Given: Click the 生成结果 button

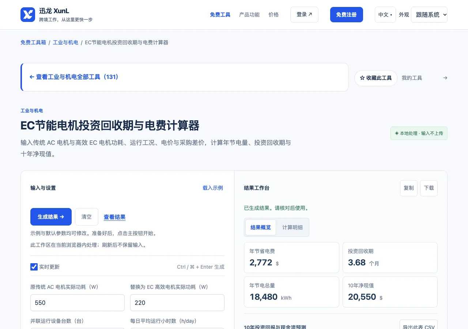Looking at the screenshot, I should (x=51, y=217).
